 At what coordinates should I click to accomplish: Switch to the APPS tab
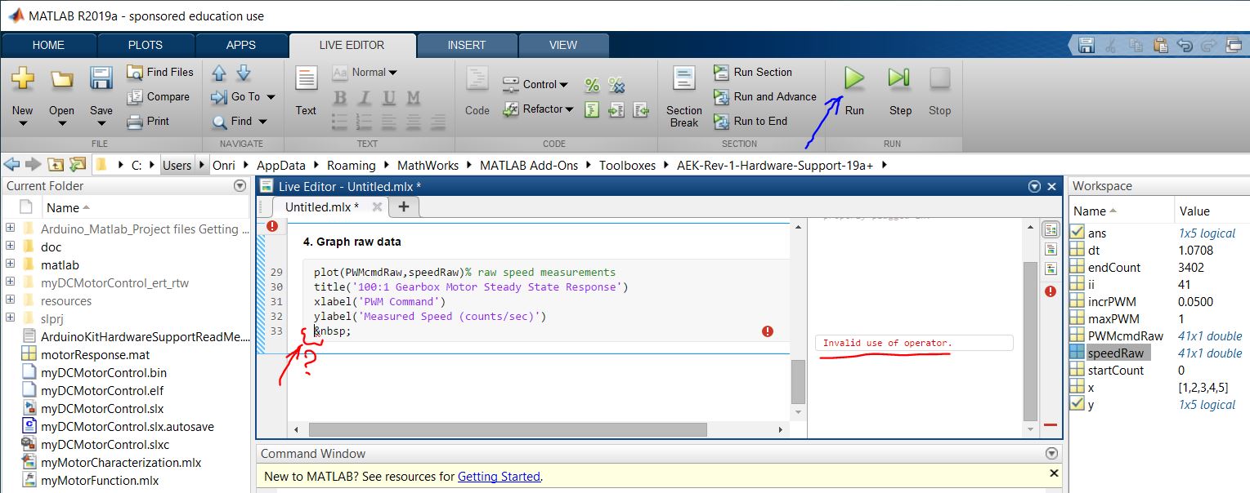click(241, 45)
